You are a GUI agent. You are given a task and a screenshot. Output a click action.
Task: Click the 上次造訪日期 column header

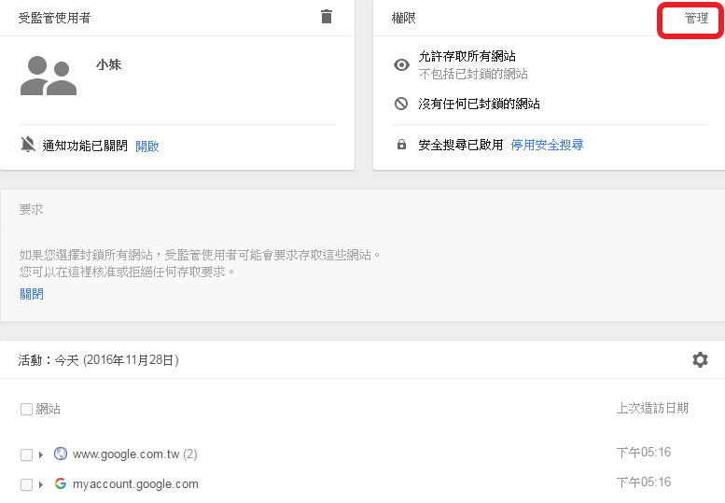652,408
